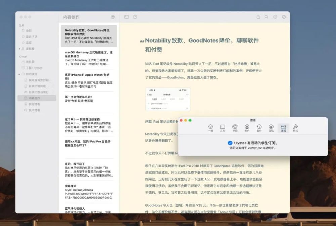Click the ## heading marker in editor

point(142,41)
